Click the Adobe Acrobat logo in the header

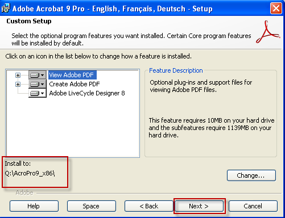pyautogui.click(x=268, y=32)
